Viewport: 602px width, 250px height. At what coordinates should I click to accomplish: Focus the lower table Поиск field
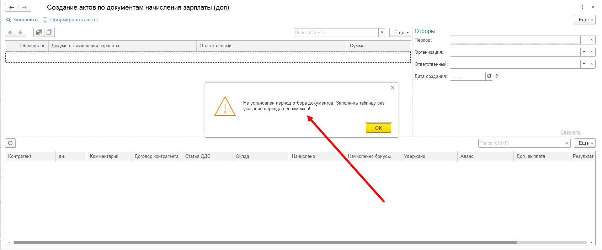click(521, 143)
